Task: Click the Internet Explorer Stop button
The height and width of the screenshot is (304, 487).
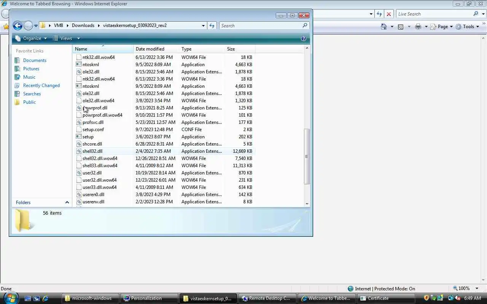Action: click(388, 14)
